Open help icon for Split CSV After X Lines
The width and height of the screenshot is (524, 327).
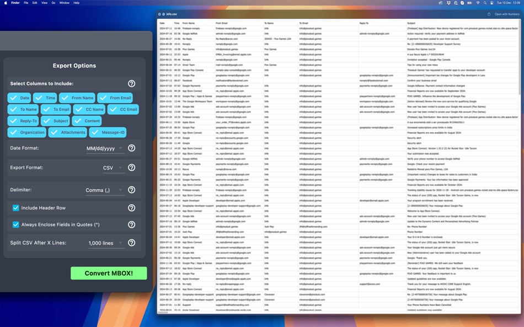[x=132, y=243]
